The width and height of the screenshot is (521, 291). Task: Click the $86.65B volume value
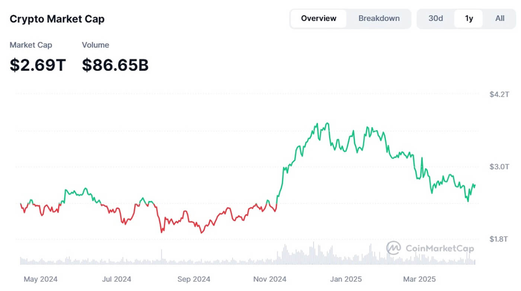[115, 65]
